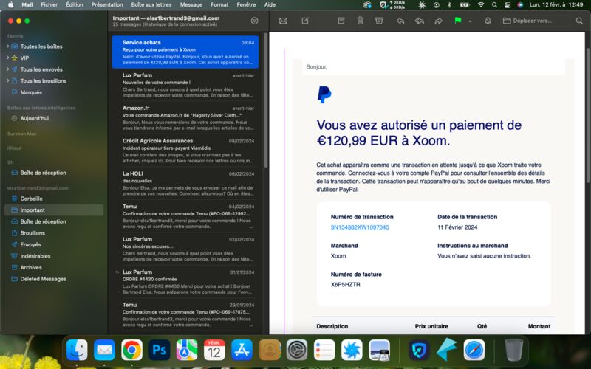Image resolution: width=591 pixels, height=369 pixels.
Task: Forward the selected message
Action: pyautogui.click(x=438, y=21)
